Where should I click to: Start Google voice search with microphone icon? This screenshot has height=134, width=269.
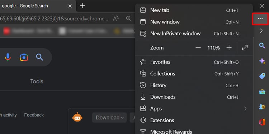tap(8, 57)
